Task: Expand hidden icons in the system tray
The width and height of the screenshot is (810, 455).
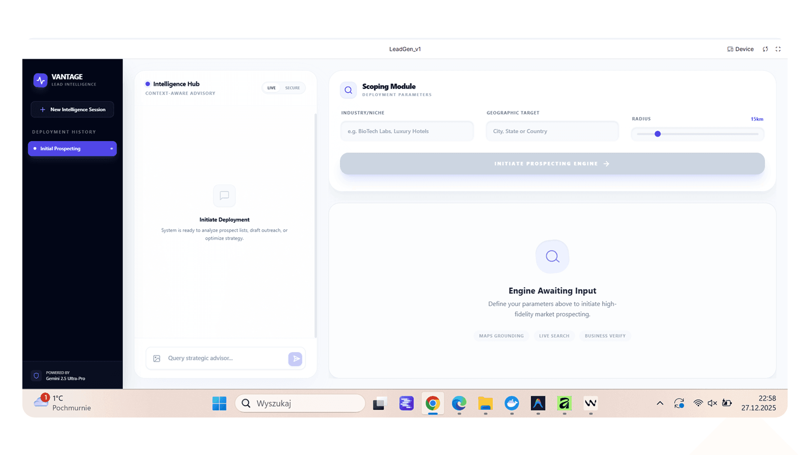Action: (x=660, y=403)
